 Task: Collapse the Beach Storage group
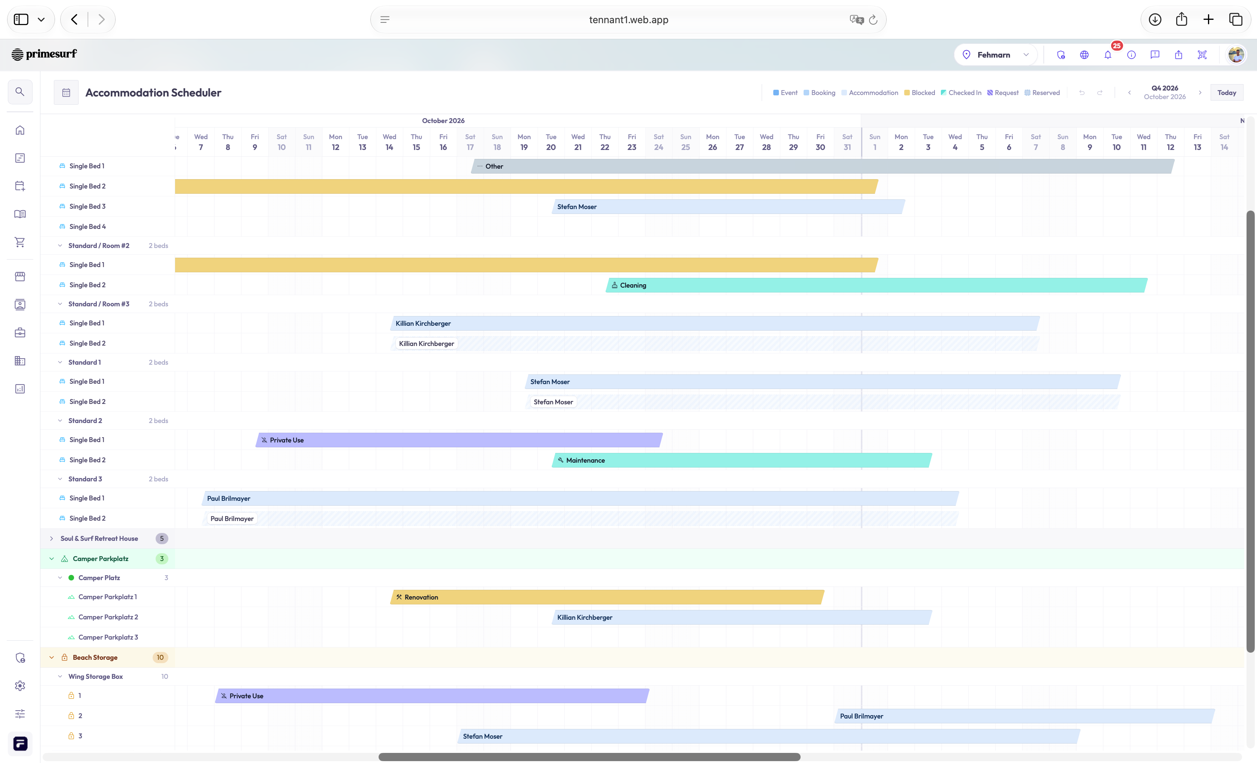pos(52,658)
